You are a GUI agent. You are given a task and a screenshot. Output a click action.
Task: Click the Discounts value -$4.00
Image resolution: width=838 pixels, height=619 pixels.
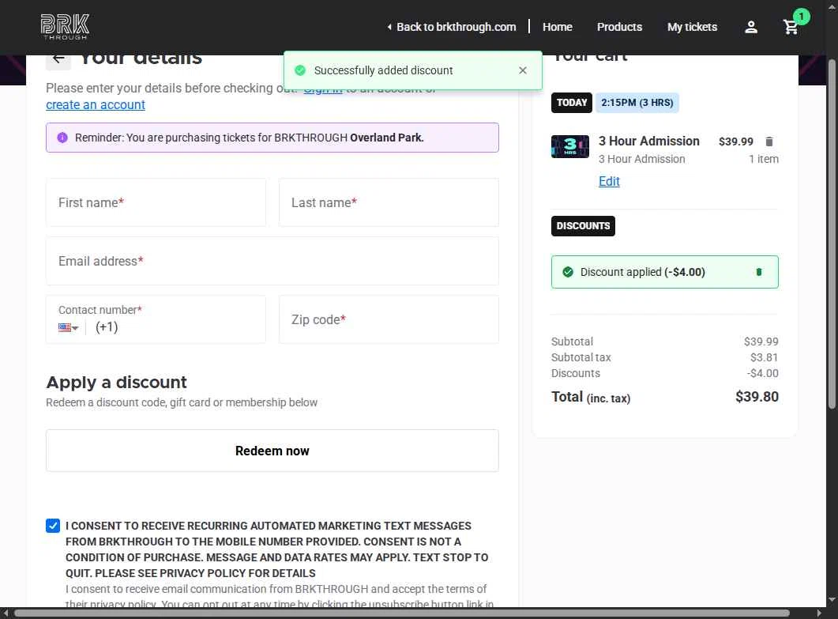click(763, 373)
